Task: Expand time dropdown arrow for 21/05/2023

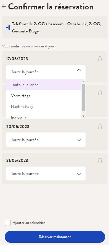Action: pos(79,173)
